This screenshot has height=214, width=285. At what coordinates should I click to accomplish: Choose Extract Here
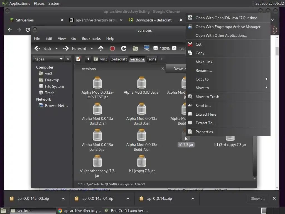click(x=228, y=114)
